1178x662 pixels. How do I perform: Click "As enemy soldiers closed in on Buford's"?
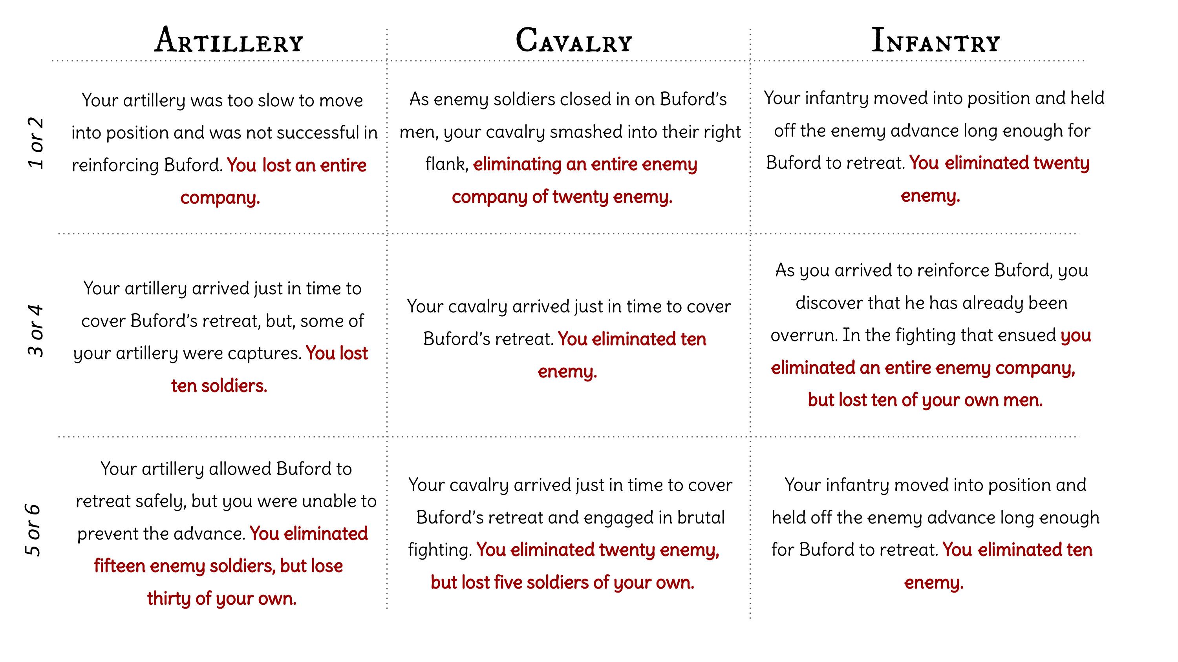pos(567,99)
